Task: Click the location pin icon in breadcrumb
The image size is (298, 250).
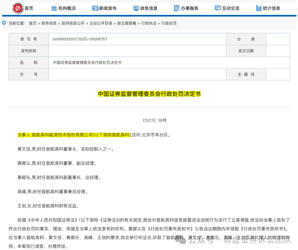Action: tap(4, 23)
